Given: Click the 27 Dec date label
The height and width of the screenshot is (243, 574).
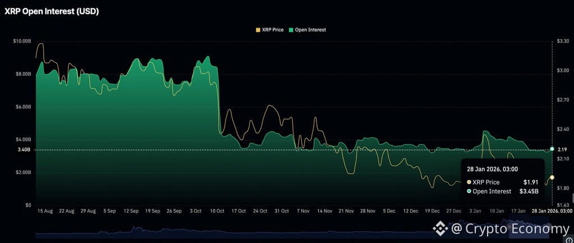Looking at the screenshot, I should [x=453, y=212].
